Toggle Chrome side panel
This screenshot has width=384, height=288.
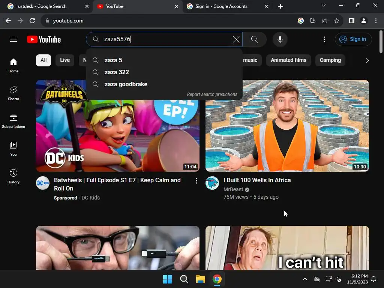(352, 21)
